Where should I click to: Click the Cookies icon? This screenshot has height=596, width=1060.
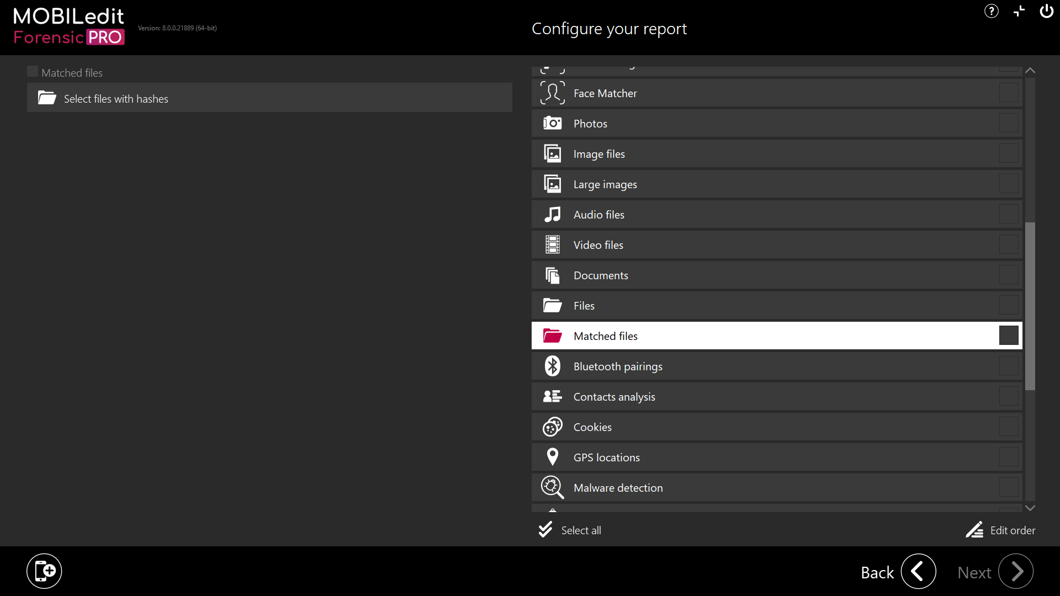pyautogui.click(x=552, y=427)
